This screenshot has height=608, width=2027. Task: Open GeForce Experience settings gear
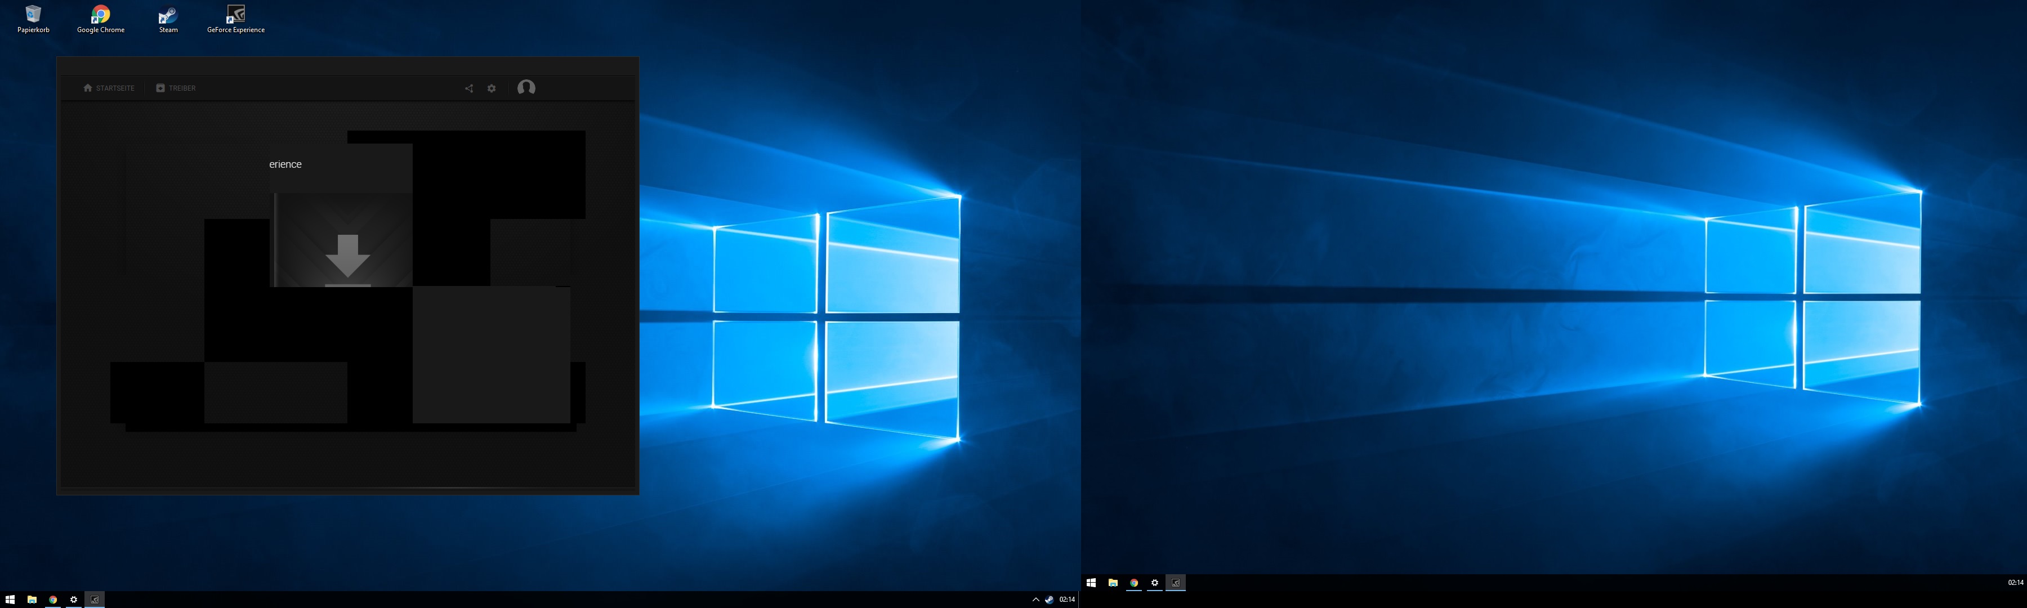492,88
